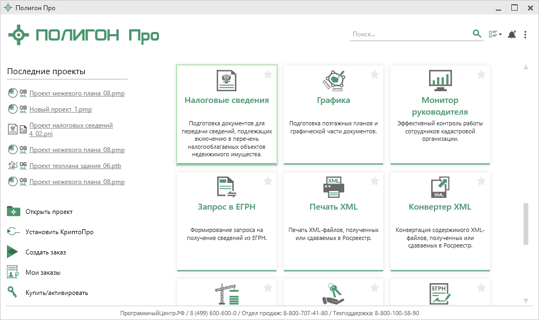Open the Запрос в ЕГРН document icon
Image resolution: width=539 pixels, height=320 pixels.
226,187
